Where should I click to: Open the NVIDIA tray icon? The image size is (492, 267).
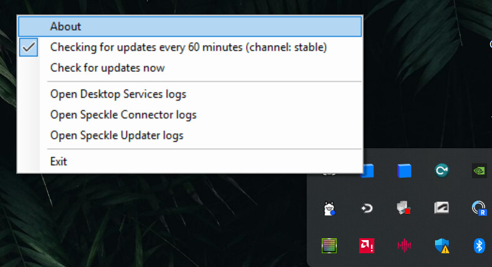click(479, 171)
